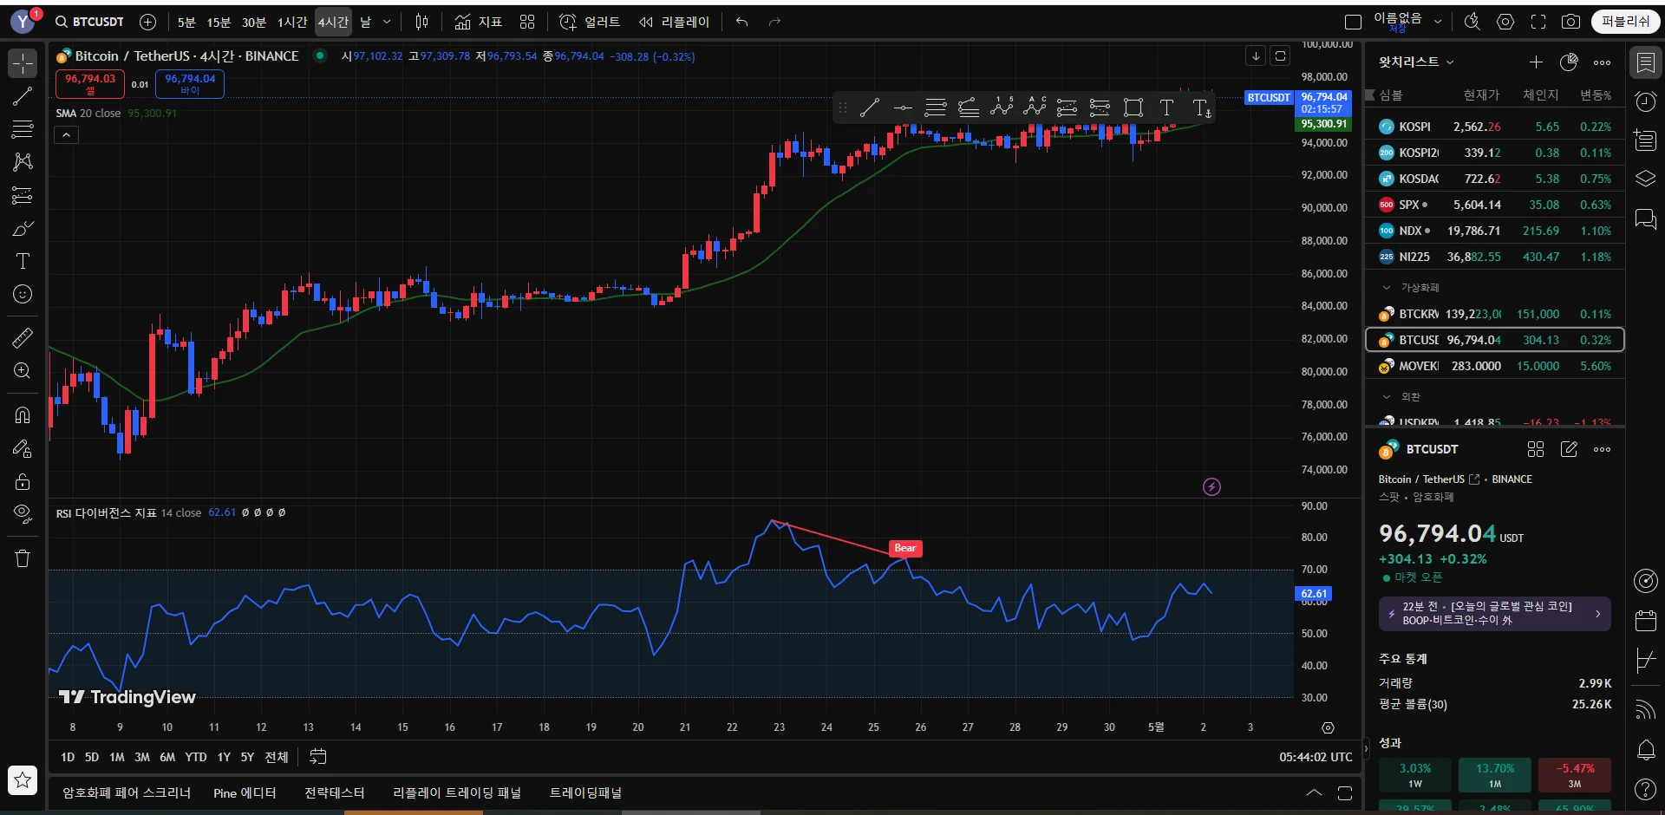This screenshot has height=815, width=1665.
Task: Click the BTCUSDT symbol search field
Action: click(x=89, y=22)
